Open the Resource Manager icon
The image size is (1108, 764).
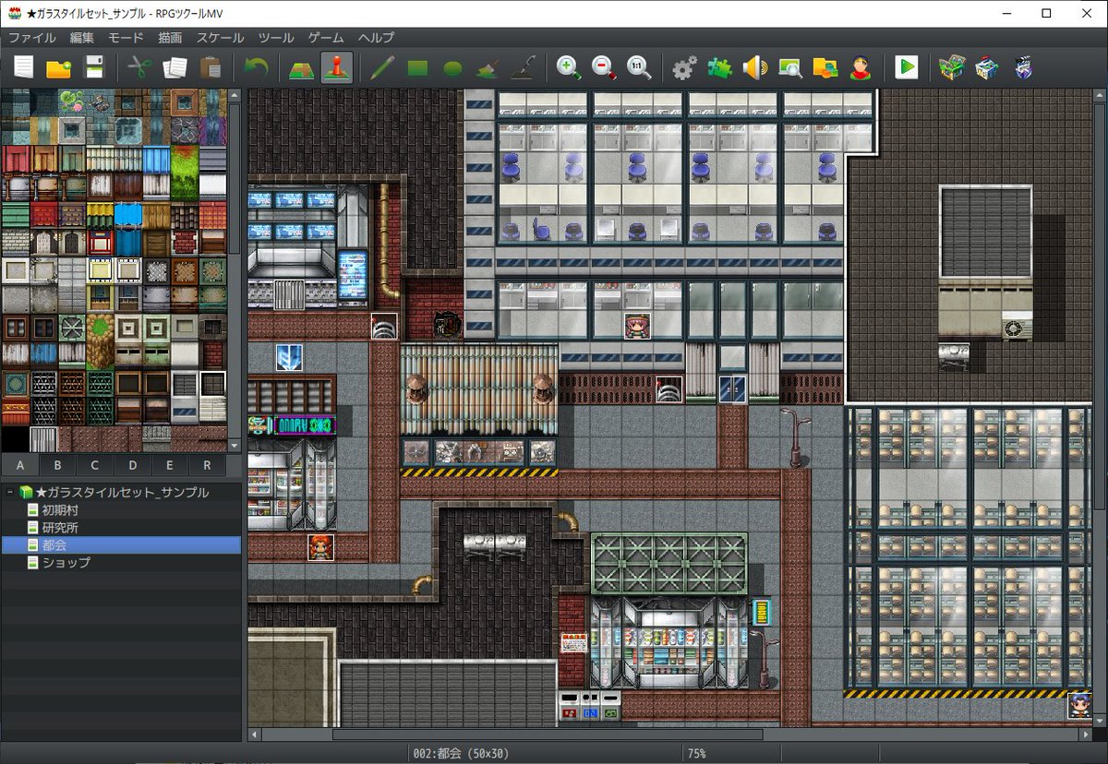tap(825, 67)
